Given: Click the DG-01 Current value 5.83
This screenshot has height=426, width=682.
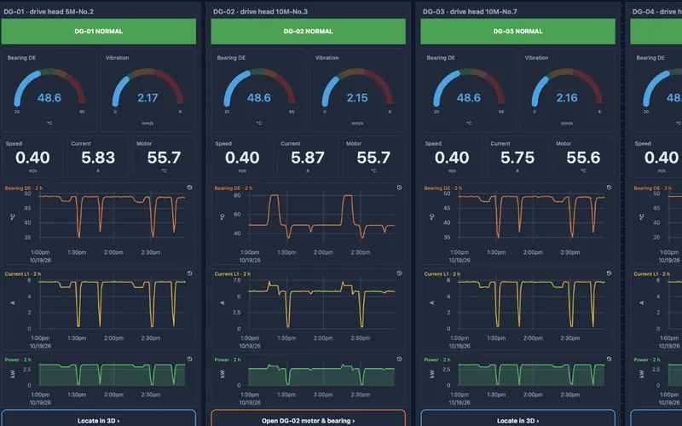Looking at the screenshot, I should click(98, 158).
